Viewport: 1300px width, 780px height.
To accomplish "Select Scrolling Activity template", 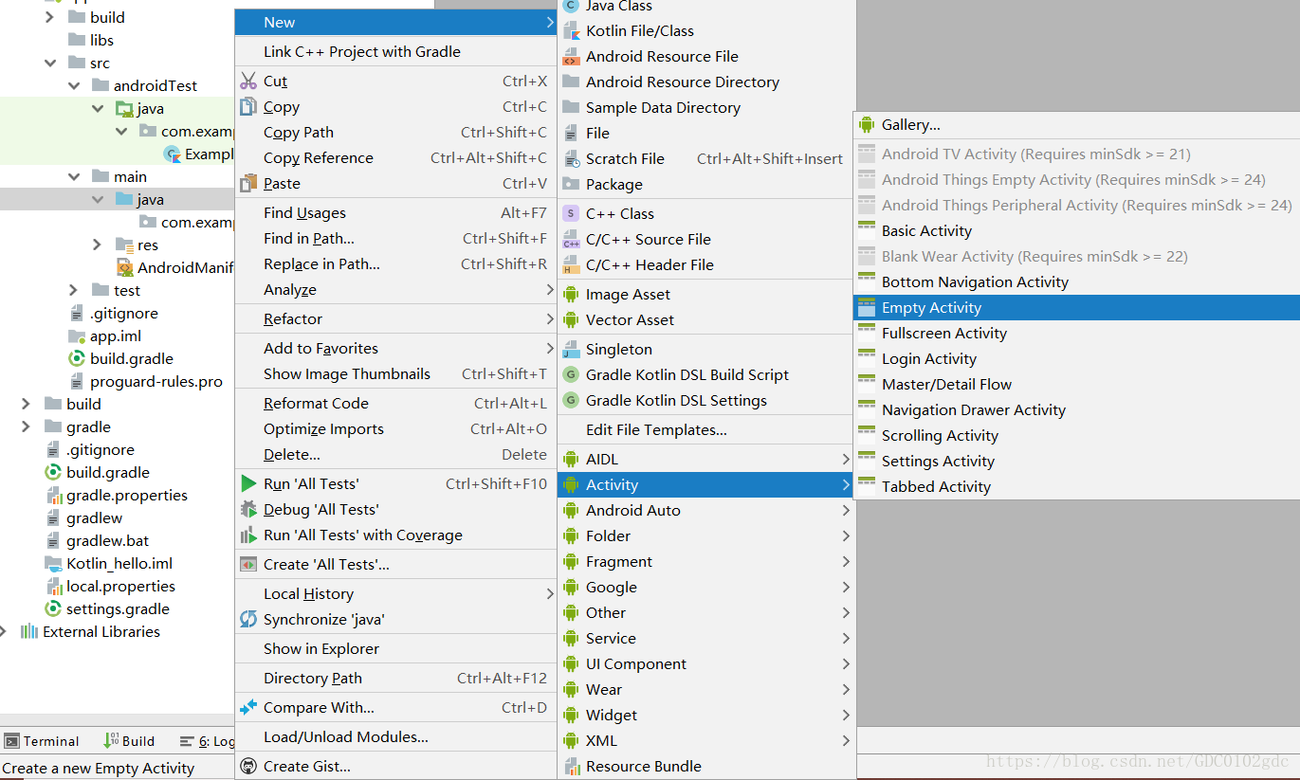I will tap(1077, 436).
